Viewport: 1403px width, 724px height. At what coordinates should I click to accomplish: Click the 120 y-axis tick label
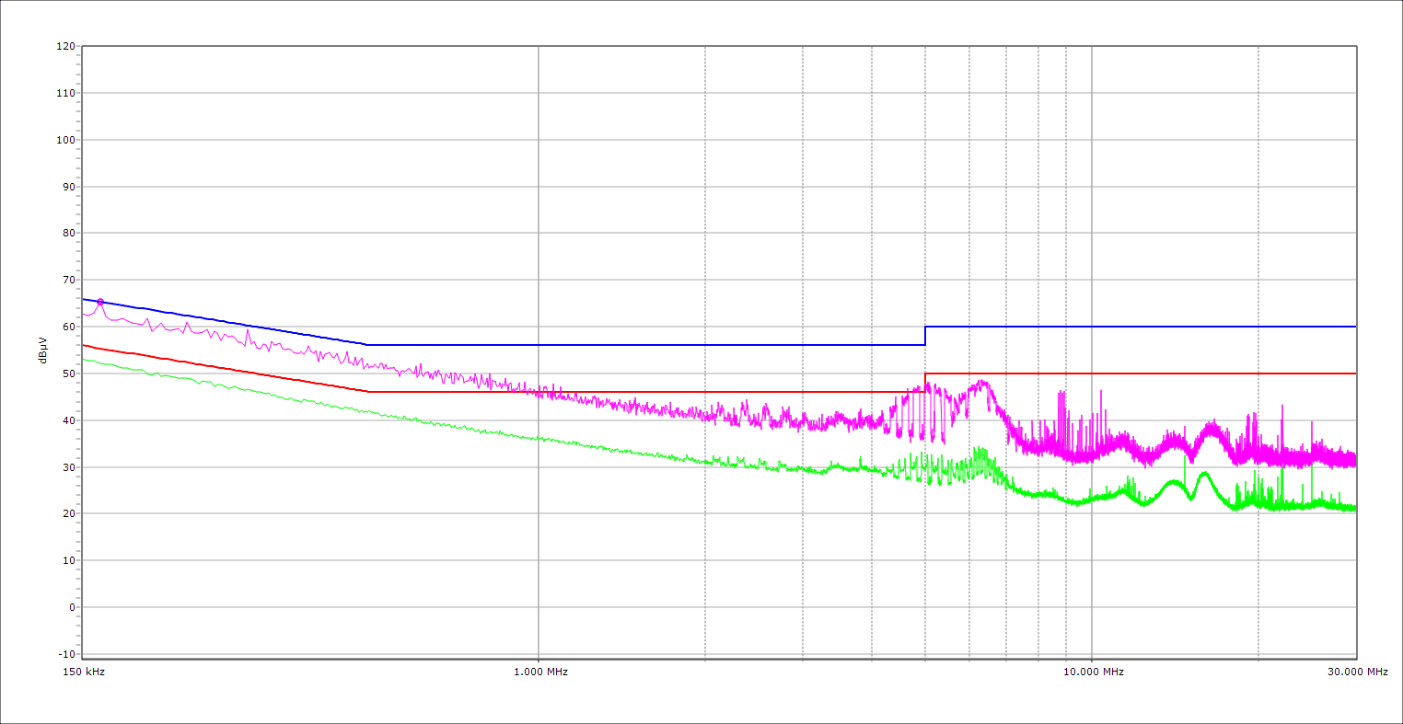(65, 47)
